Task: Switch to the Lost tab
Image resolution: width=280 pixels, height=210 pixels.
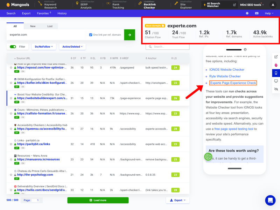Action: (x=50, y=26)
